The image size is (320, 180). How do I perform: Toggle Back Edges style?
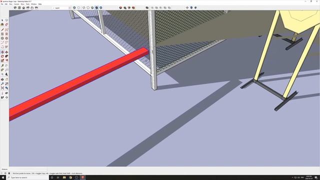click(x=78, y=8)
